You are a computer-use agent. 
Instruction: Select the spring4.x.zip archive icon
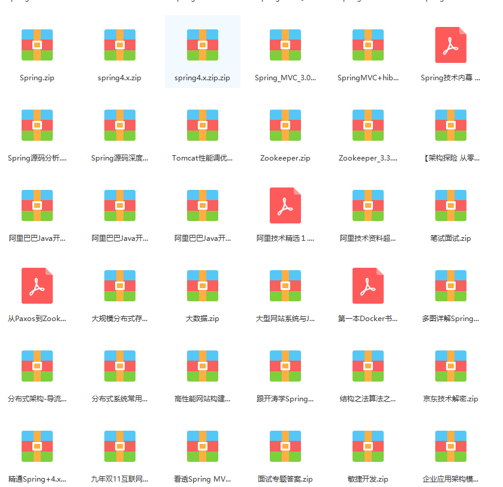120,45
